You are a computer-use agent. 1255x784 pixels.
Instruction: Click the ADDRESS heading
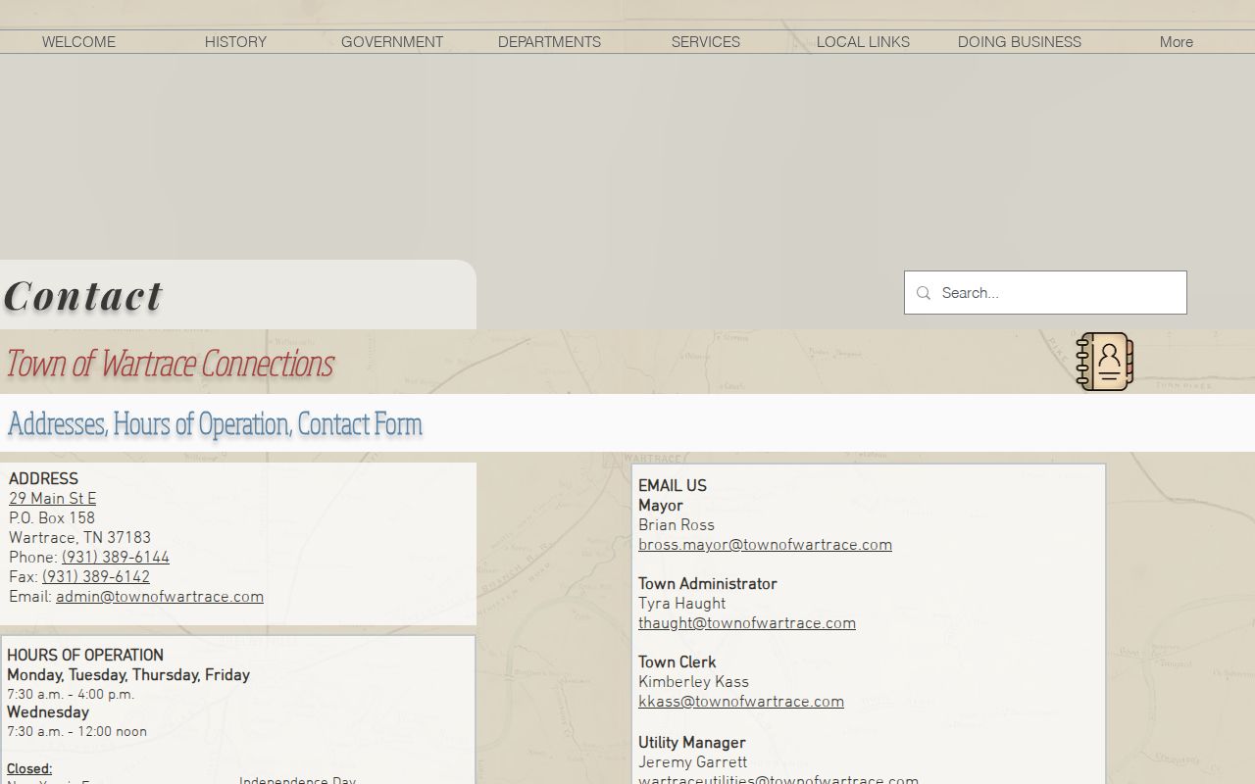[43, 479]
